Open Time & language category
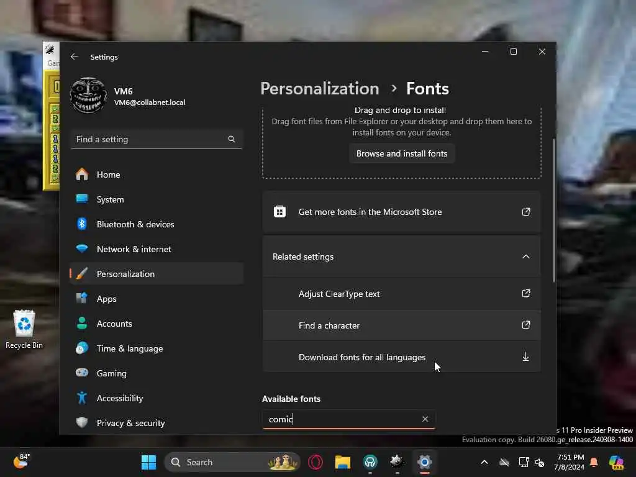 157,348
